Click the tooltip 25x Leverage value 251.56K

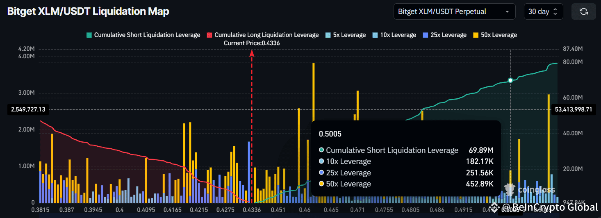point(480,173)
